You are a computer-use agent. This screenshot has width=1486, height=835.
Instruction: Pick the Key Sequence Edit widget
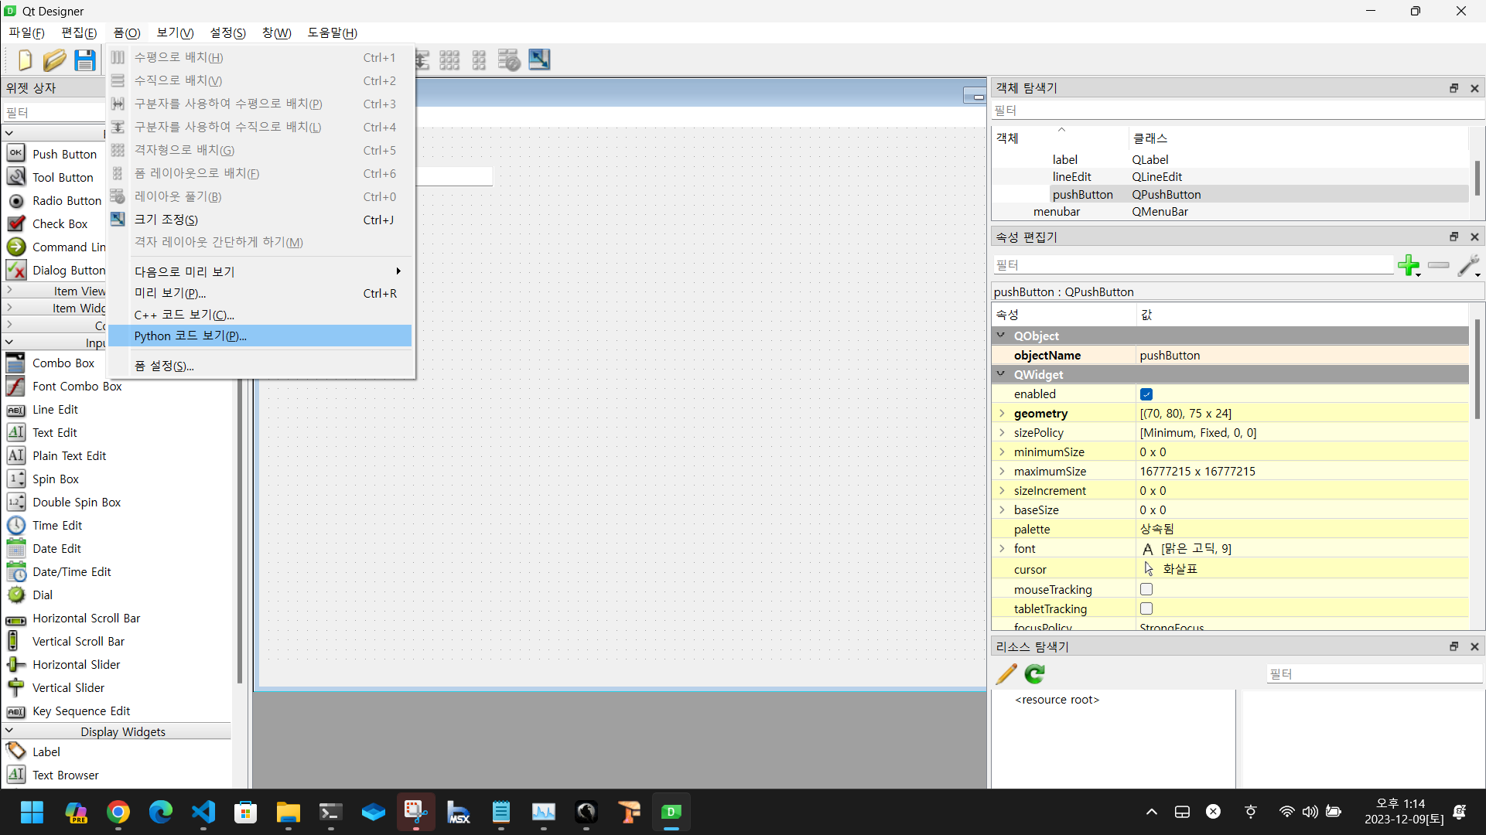coord(81,711)
